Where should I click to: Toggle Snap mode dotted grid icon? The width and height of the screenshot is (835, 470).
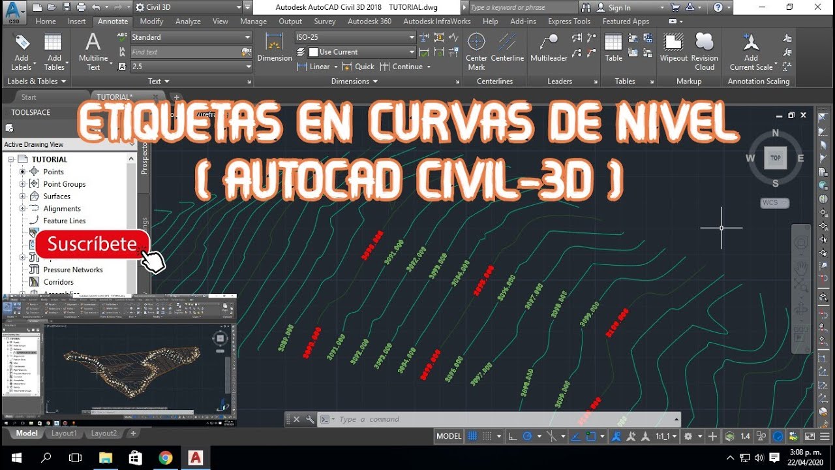pyautogui.click(x=488, y=436)
